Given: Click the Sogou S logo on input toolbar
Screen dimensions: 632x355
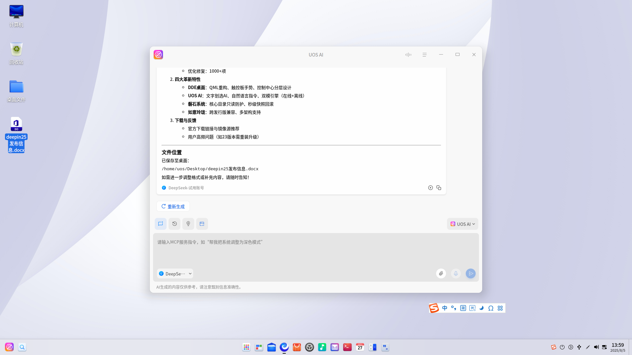Looking at the screenshot, I should point(434,308).
